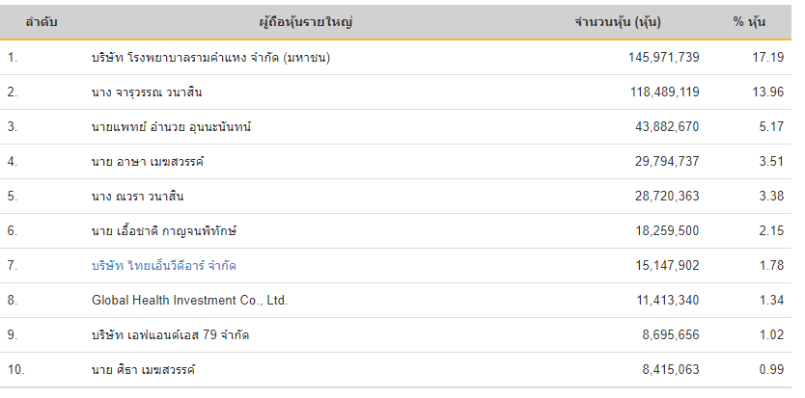The width and height of the screenshot is (805, 398).
Task: Click the จำนวนหุ้น (หุ้น) column header
Action: point(618,22)
